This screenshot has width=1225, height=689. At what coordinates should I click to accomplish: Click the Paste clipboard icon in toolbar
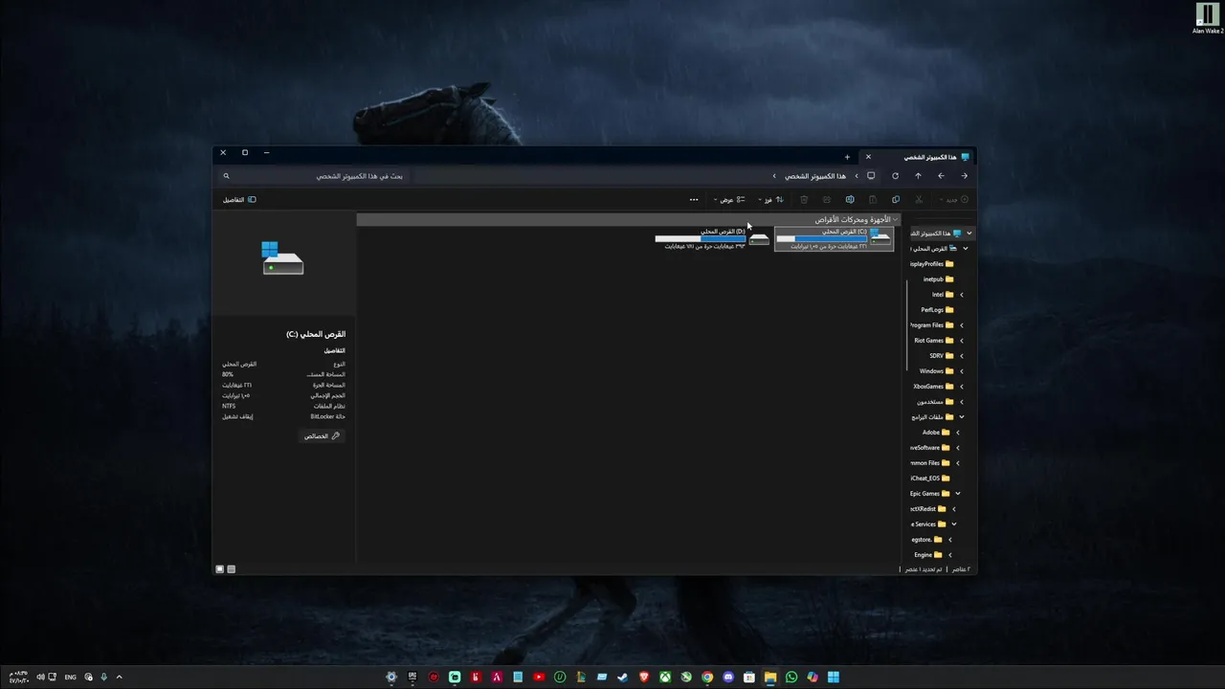point(873,200)
